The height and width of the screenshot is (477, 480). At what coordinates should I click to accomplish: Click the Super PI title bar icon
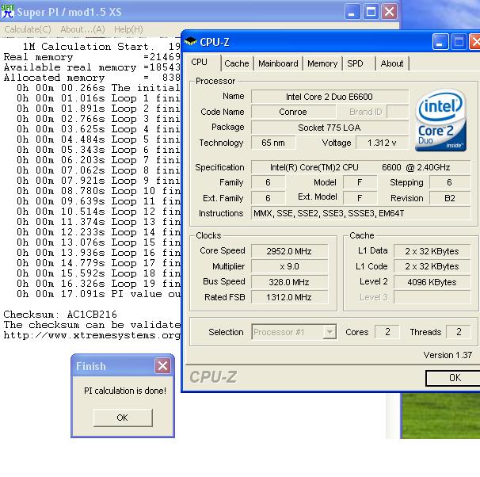coord(8,11)
